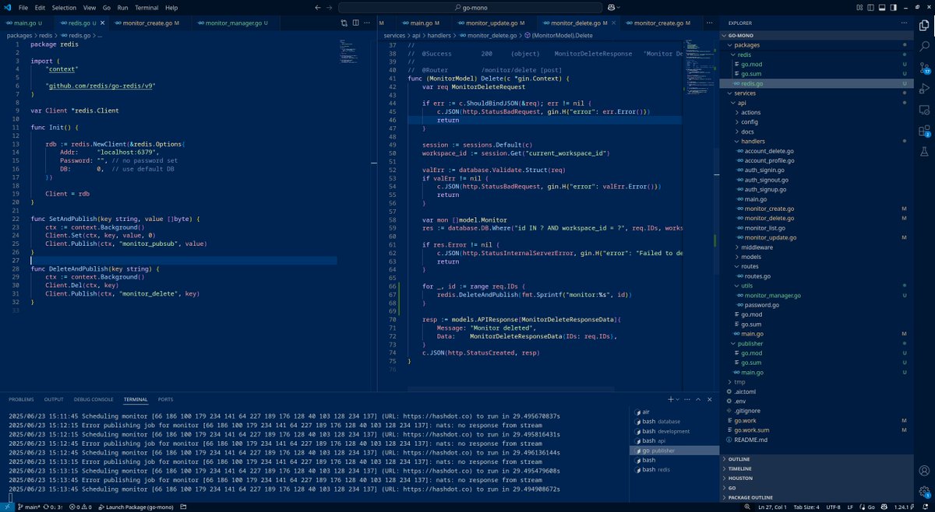Open the Selection menu

(x=64, y=7)
